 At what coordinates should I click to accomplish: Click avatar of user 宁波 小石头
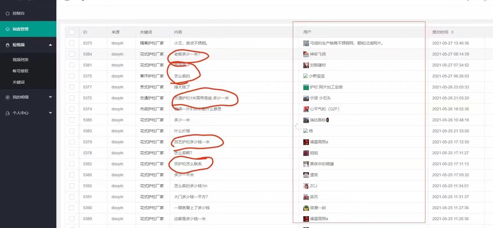306,98
